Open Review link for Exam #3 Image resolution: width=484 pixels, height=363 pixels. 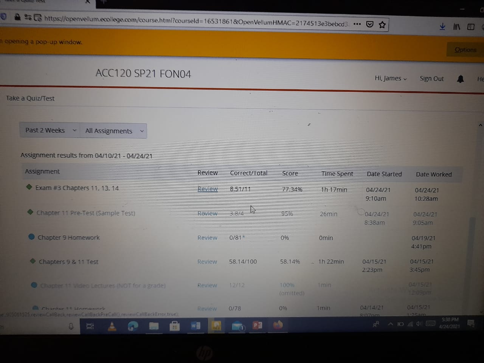[x=208, y=189]
